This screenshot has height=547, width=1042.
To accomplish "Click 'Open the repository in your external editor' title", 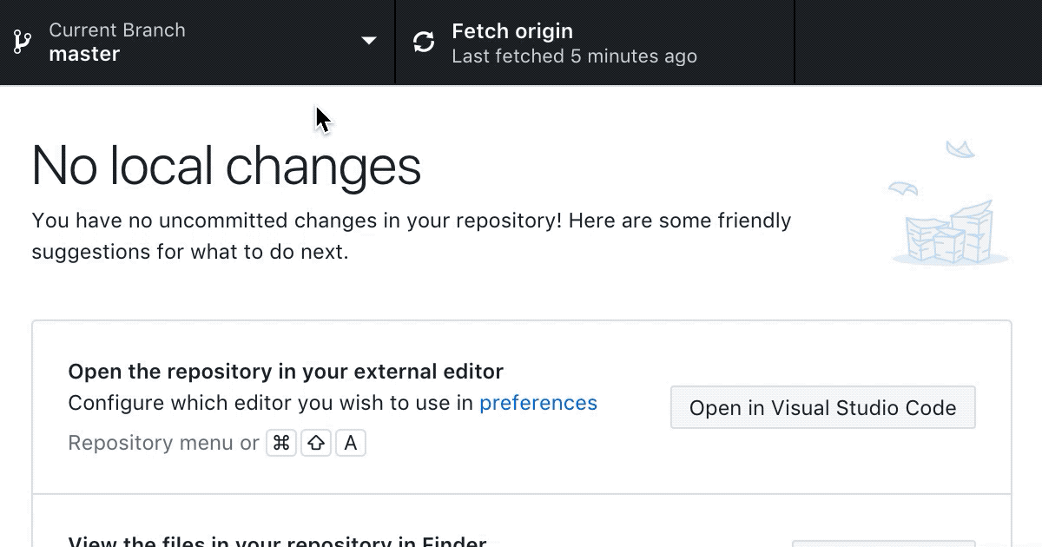I will [286, 372].
